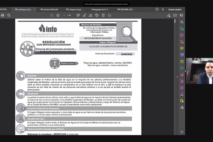Click the search magnifier in the right panel
The image size is (213, 142).
pyautogui.click(x=182, y=22)
